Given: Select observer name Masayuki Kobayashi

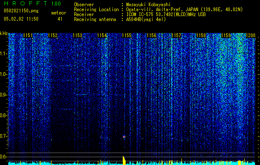Looking at the screenshot, I should pyautogui.click(x=148, y=5).
